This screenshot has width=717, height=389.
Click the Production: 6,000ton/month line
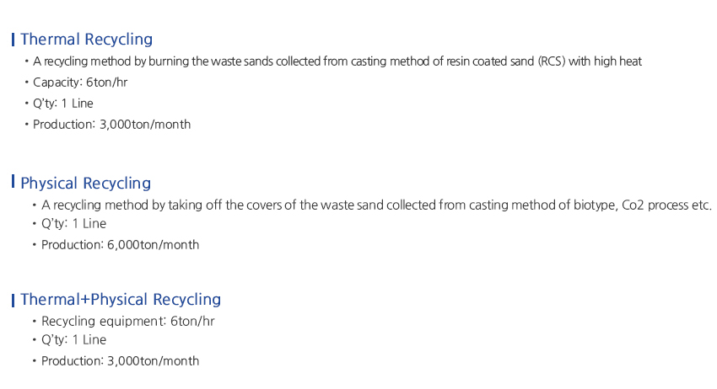click(x=121, y=245)
